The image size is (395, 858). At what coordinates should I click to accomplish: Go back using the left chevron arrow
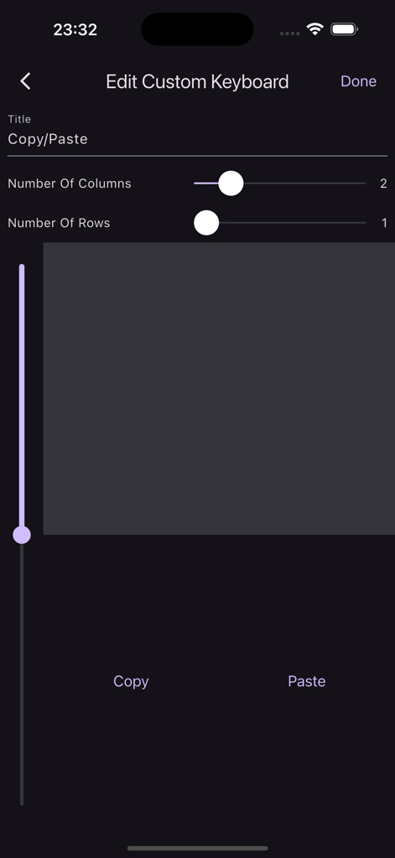pos(25,81)
